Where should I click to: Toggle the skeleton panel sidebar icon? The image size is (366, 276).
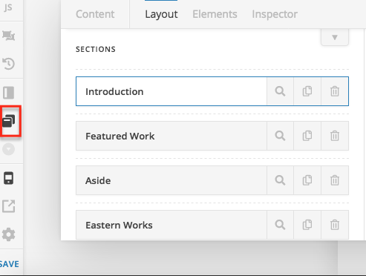[x=9, y=93]
